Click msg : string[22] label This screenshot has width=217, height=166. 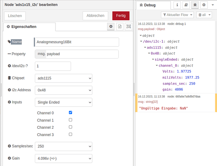(148, 102)
